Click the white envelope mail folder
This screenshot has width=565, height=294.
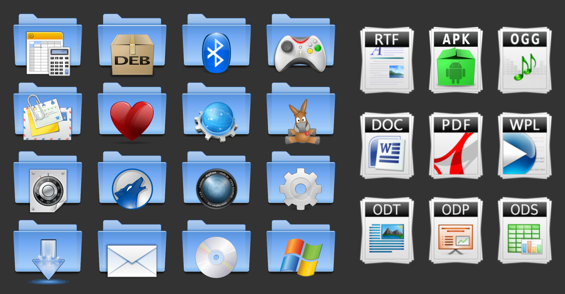click(132, 249)
